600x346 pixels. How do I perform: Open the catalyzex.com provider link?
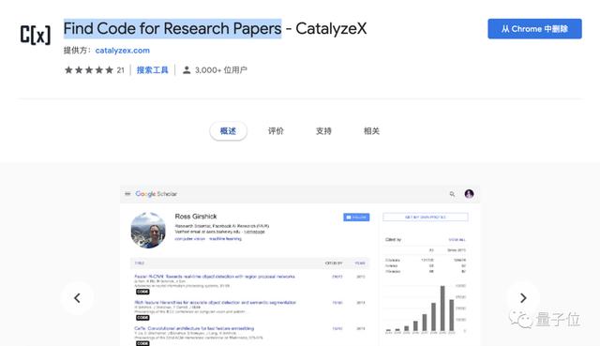(123, 51)
